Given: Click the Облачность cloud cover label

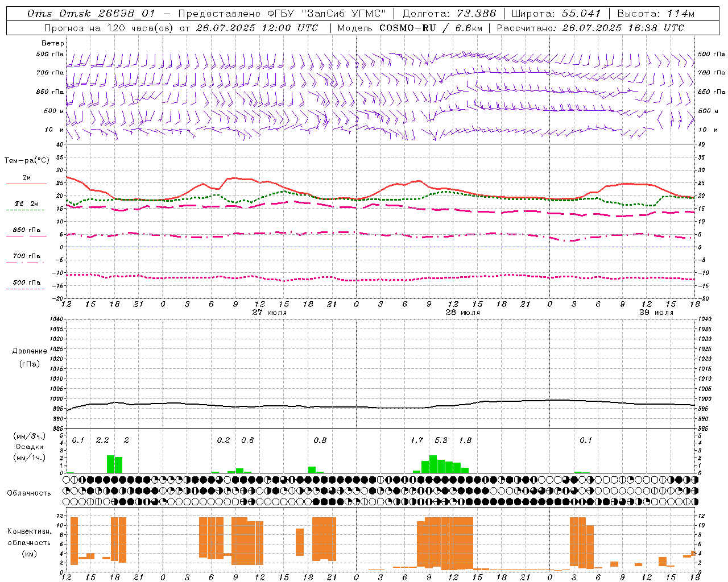Looking at the screenshot, I should click(29, 493).
